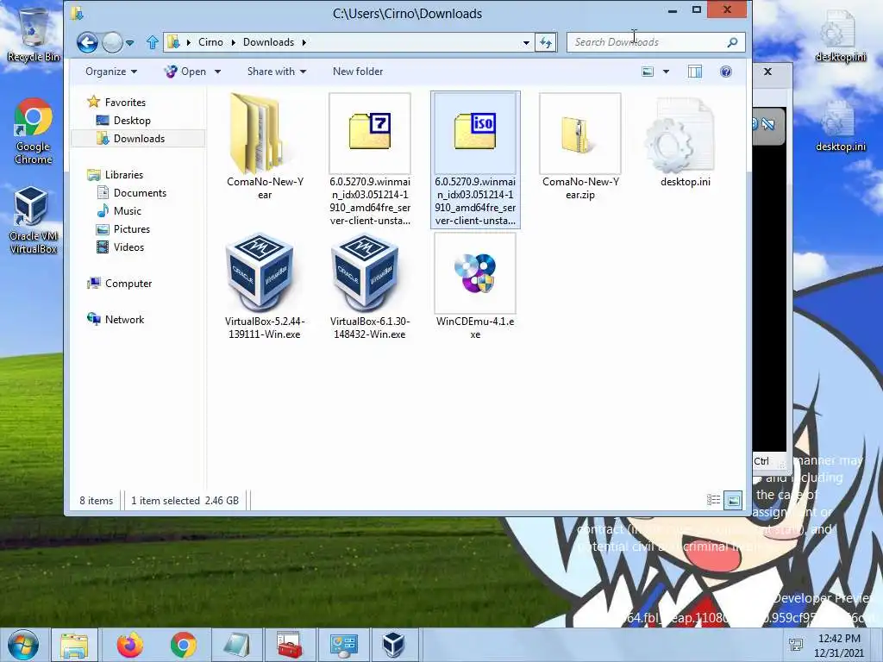This screenshot has height=662, width=883.
Task: Open Oracle VM VirtualBox desktop shortcut
Action: coord(34,221)
